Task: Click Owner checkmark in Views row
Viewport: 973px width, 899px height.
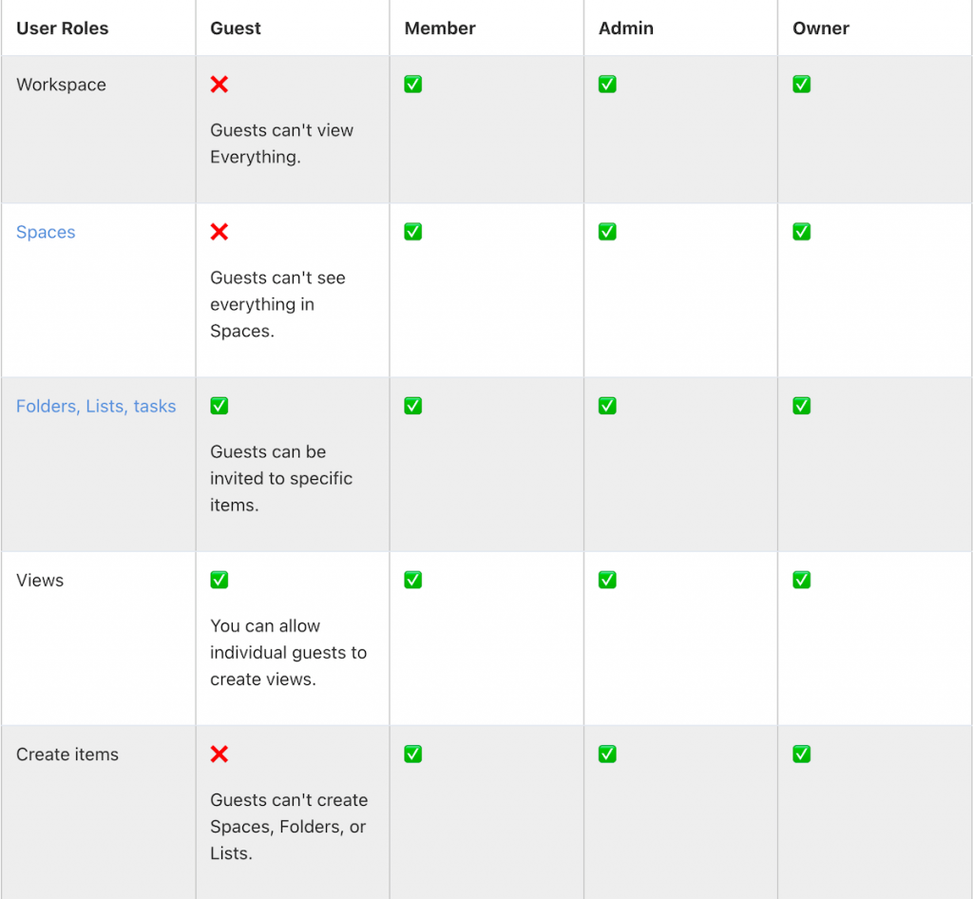Action: coord(802,580)
